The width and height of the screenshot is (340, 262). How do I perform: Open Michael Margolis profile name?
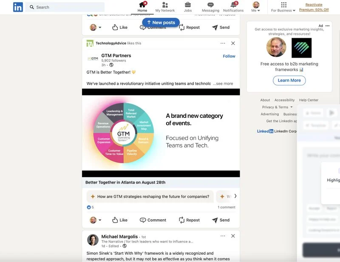(x=119, y=237)
